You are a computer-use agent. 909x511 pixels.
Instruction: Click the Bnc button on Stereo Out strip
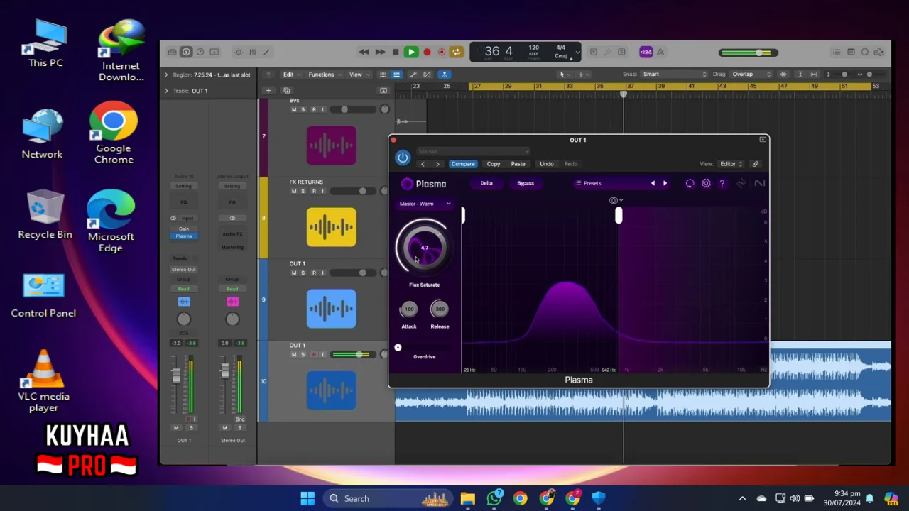[240, 419]
